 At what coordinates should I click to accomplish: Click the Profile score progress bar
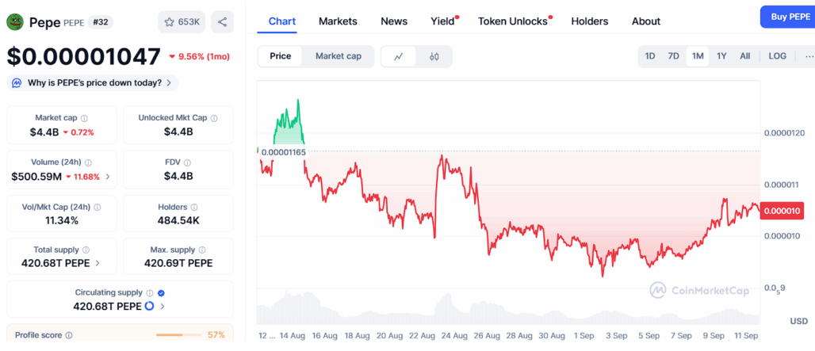tap(178, 335)
